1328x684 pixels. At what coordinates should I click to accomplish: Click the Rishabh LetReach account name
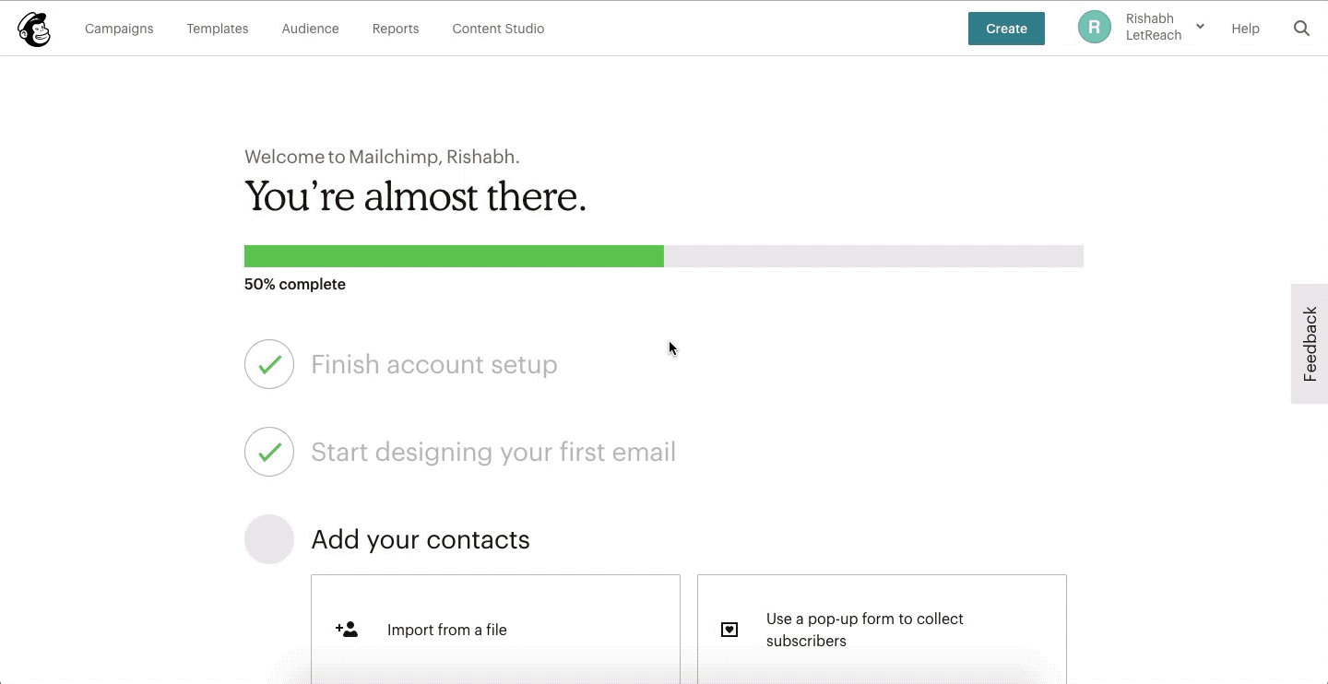[x=1154, y=27]
